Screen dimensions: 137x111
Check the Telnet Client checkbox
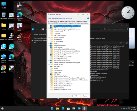coord(51,72)
